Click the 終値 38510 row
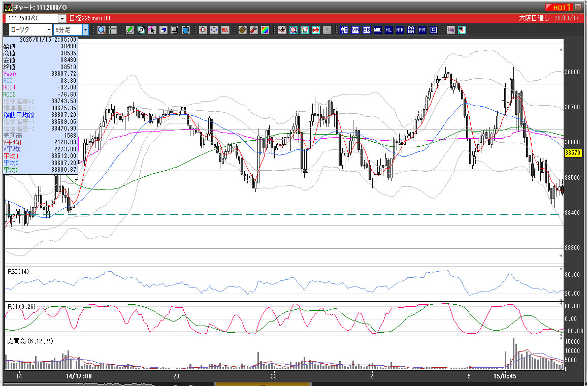The image size is (587, 386). pyautogui.click(x=40, y=67)
